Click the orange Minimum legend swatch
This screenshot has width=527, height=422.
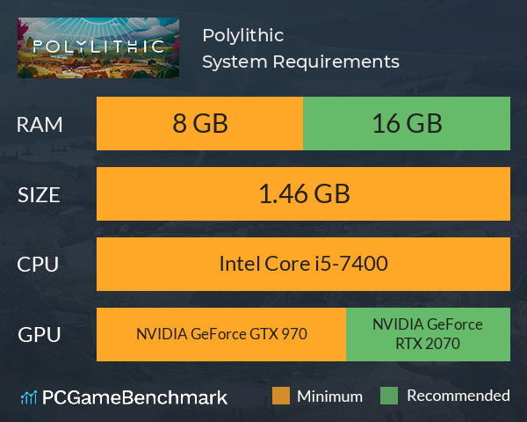(281, 396)
